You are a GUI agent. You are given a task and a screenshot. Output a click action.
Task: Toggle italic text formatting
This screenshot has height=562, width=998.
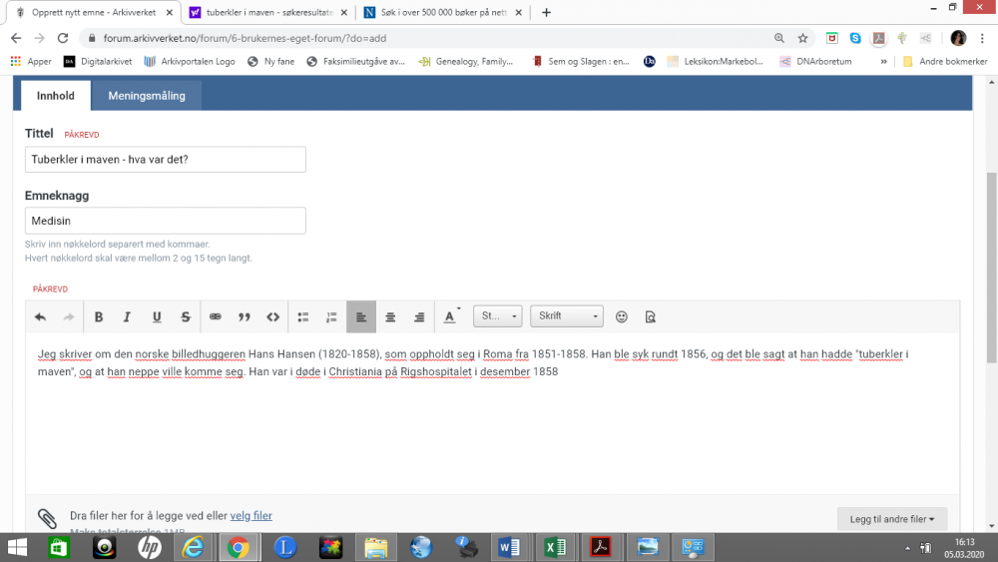[x=127, y=317]
